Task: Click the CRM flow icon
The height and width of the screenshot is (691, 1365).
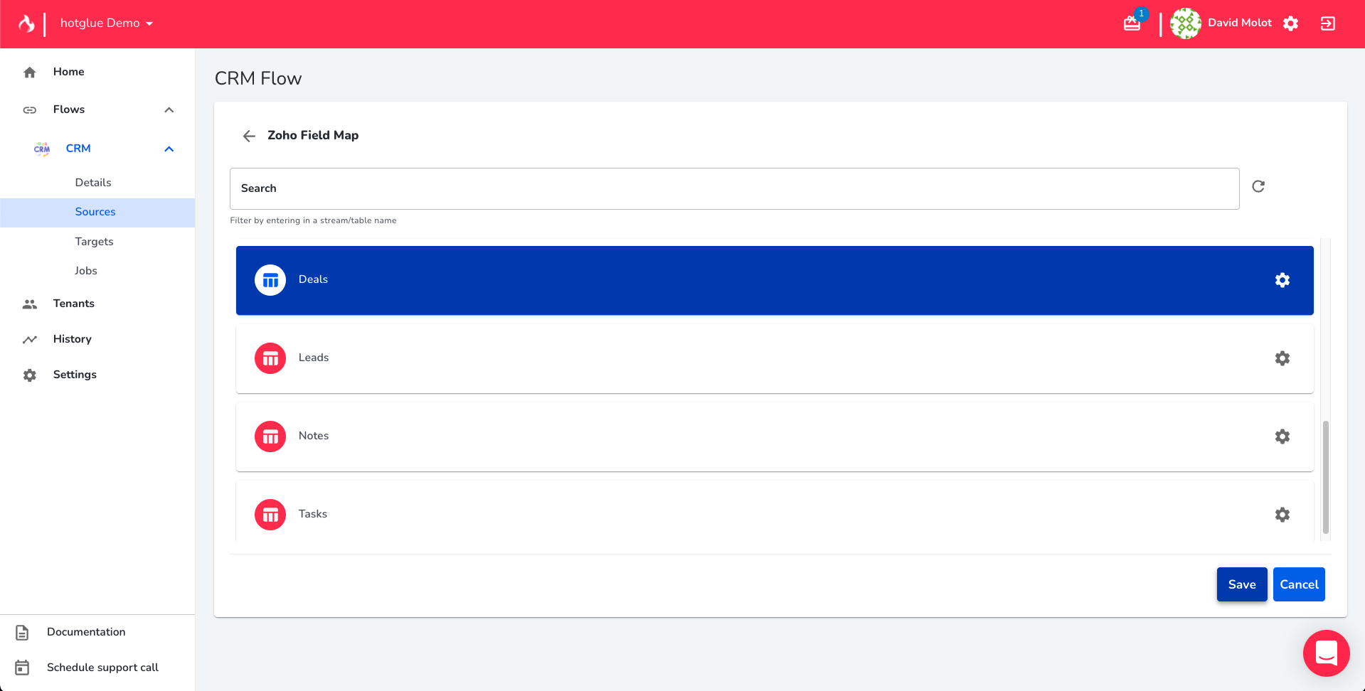Action: (x=42, y=149)
